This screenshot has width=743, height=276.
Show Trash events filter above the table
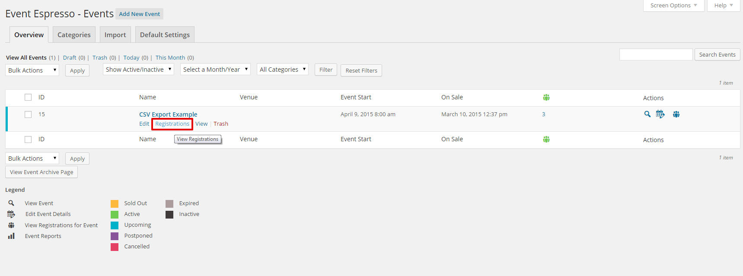click(x=100, y=57)
